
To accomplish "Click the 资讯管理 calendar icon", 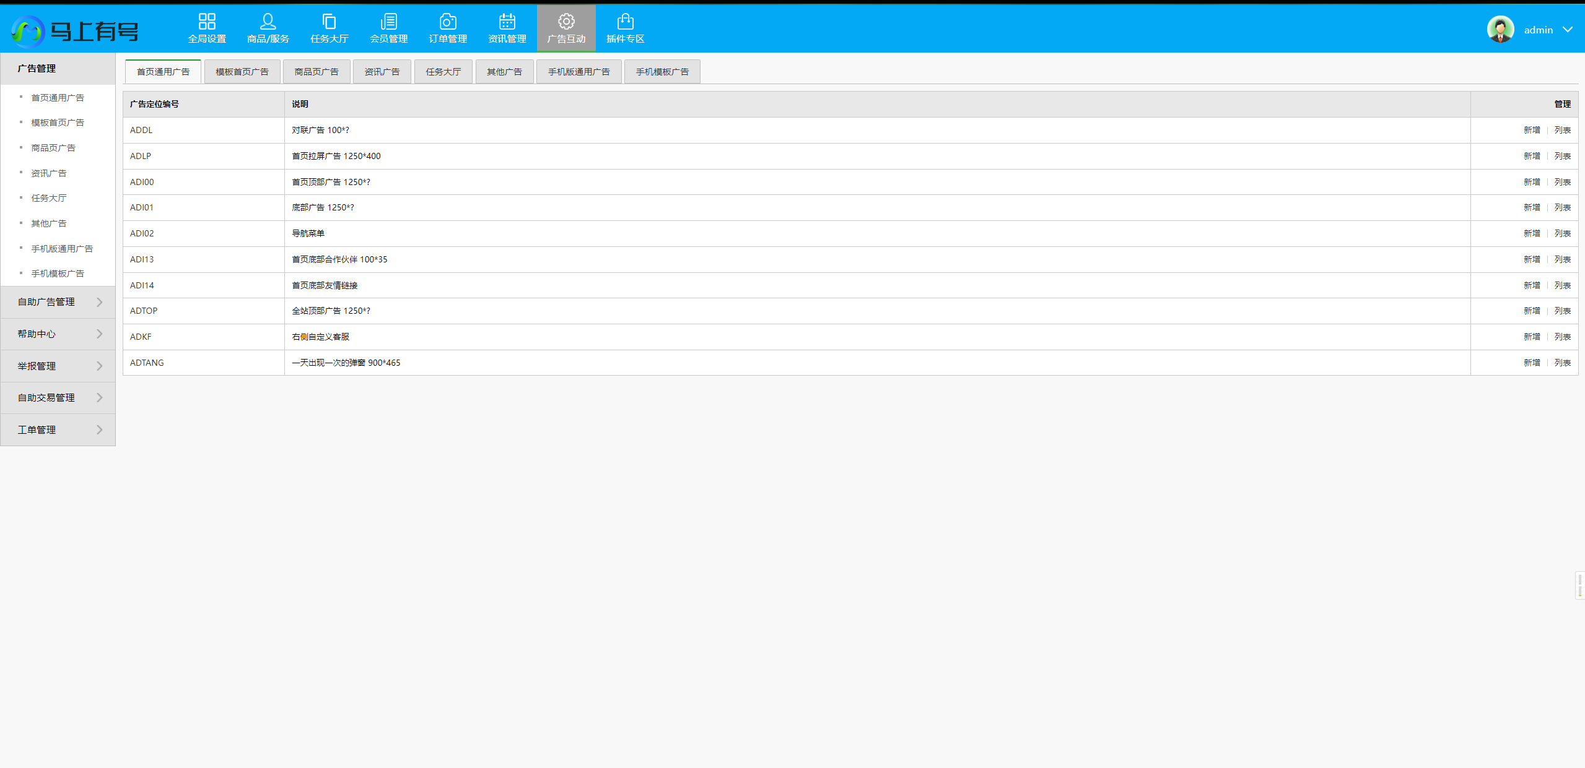I will coord(507,22).
